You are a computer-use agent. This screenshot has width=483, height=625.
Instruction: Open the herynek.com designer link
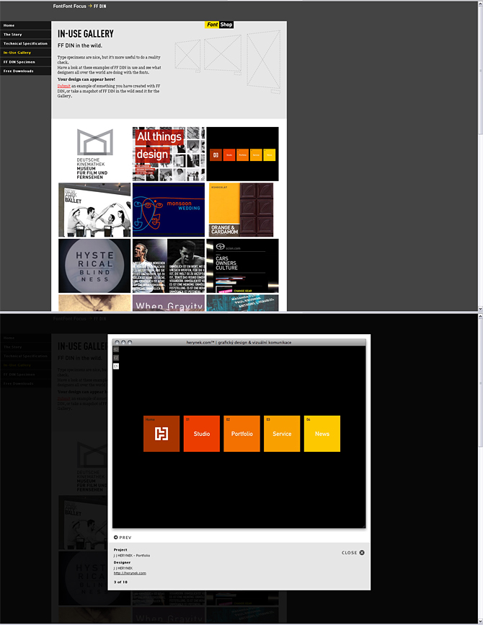(130, 573)
